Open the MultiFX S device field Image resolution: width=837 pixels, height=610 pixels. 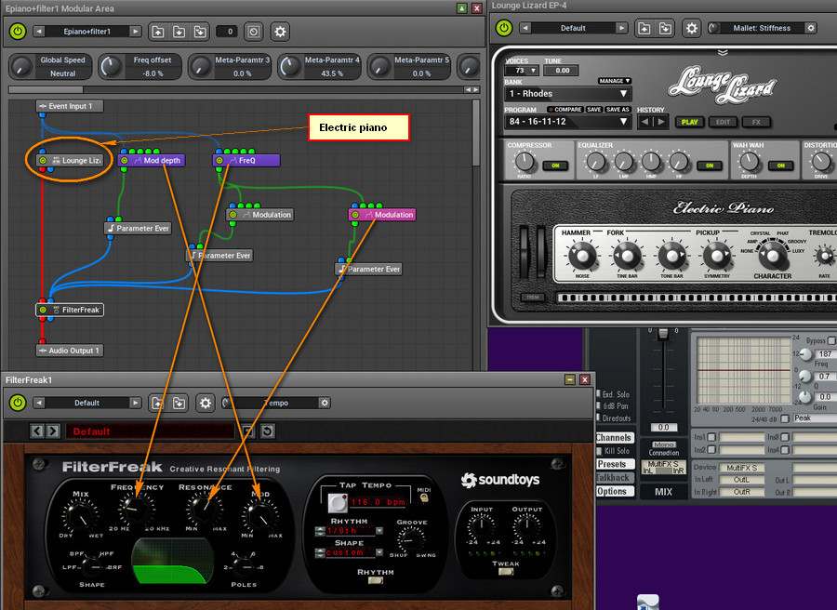pos(742,468)
